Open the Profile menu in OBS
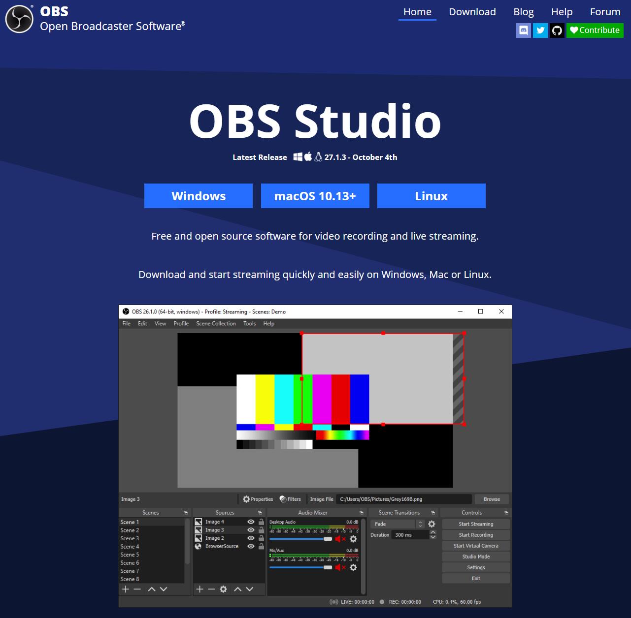631x618 pixels. (181, 323)
